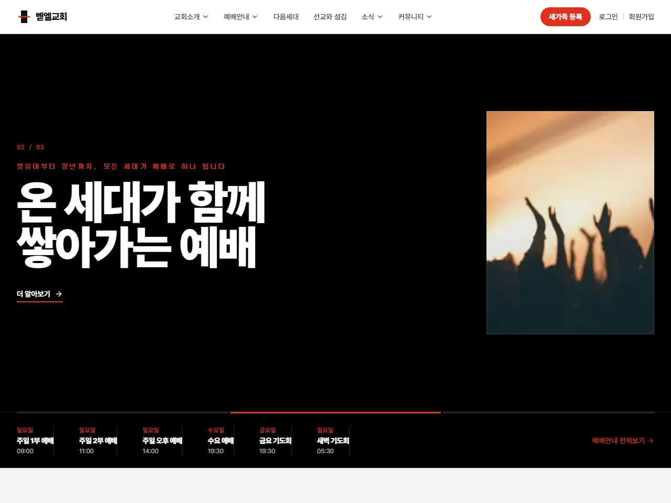Go to 선교와 섬김 page
671x503 pixels.
coord(330,17)
